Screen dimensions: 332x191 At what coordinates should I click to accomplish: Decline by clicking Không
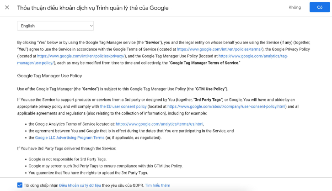(x=295, y=7)
